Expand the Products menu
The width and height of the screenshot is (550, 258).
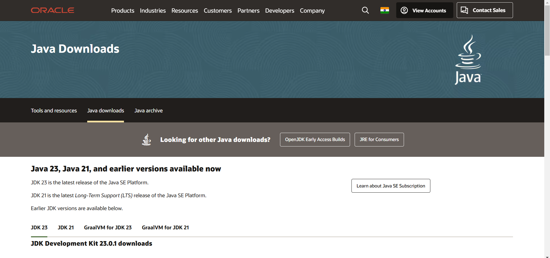click(x=123, y=11)
